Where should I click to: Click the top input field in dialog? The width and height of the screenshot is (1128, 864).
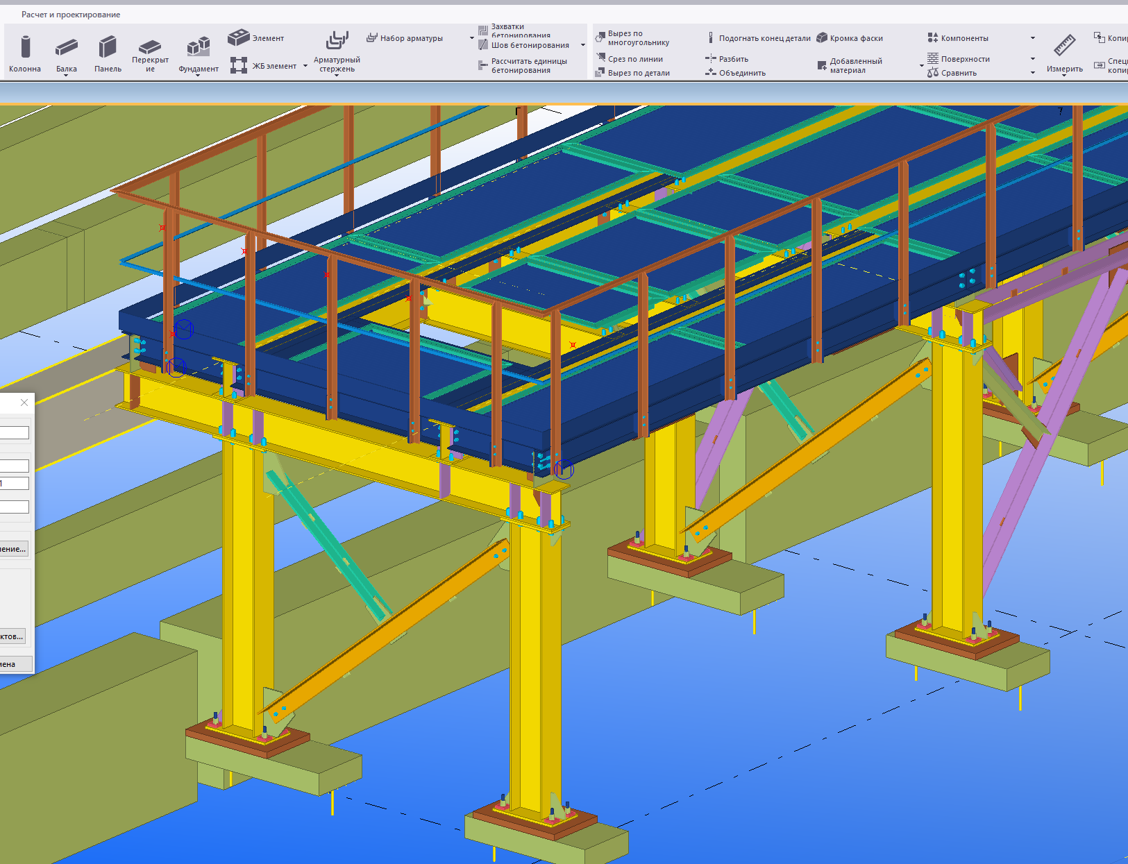(x=14, y=433)
